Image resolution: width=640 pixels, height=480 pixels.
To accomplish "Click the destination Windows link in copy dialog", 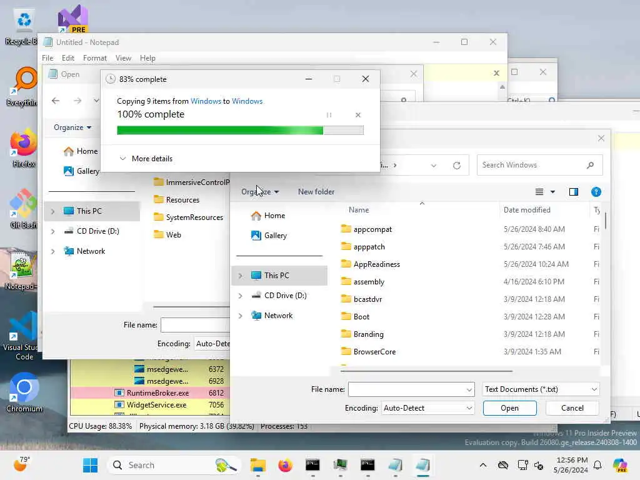I will (x=247, y=101).
